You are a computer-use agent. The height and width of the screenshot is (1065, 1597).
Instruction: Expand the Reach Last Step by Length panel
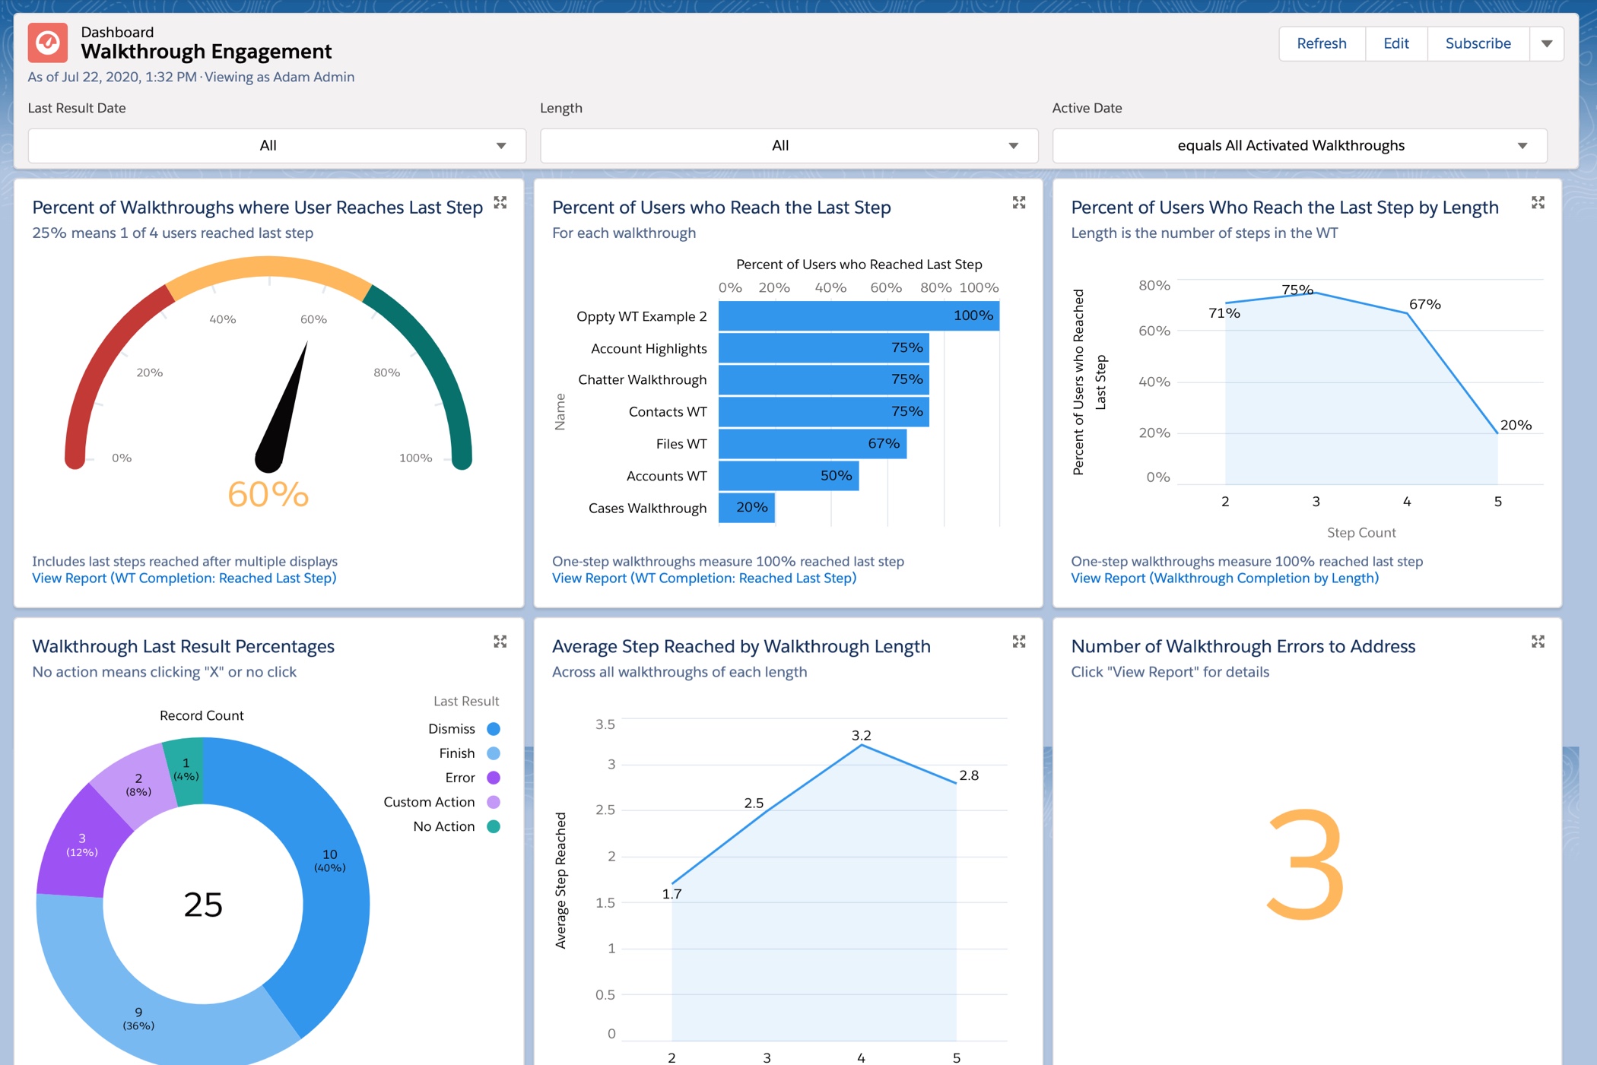(x=1538, y=203)
